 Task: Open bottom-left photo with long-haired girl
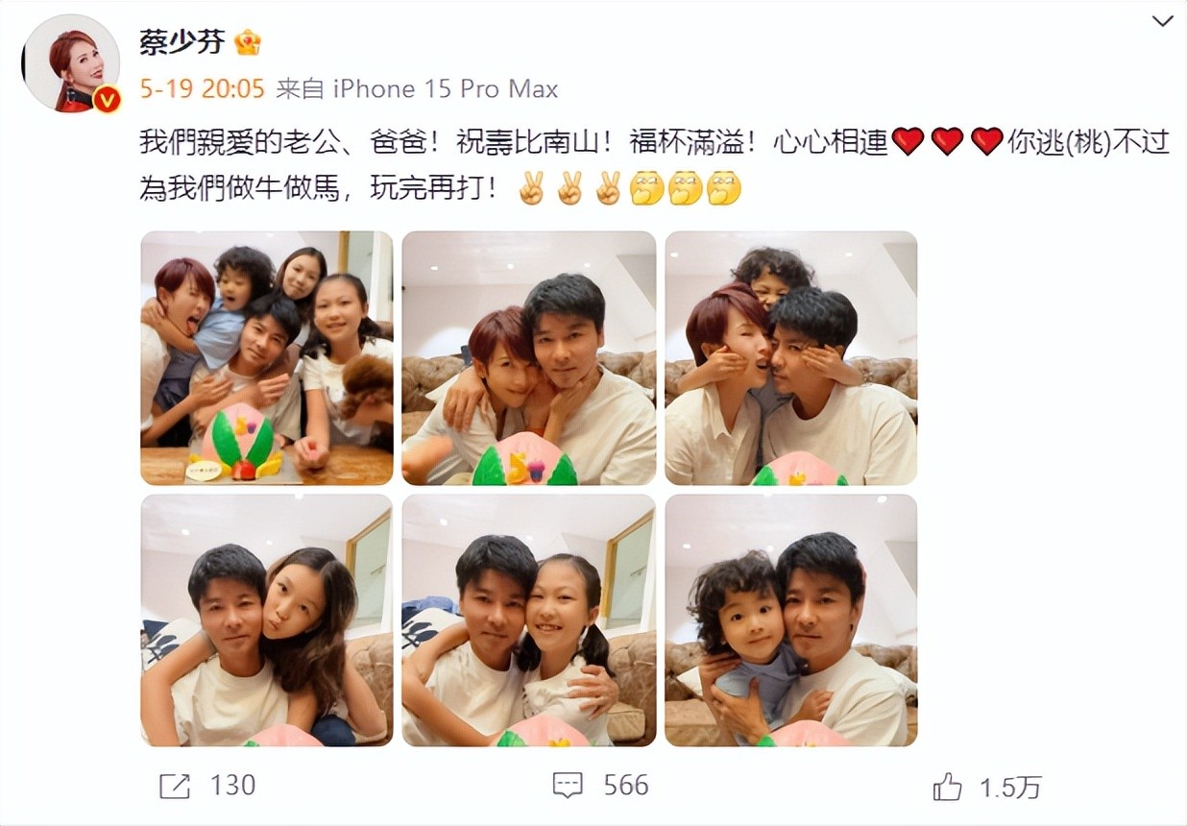[267, 620]
